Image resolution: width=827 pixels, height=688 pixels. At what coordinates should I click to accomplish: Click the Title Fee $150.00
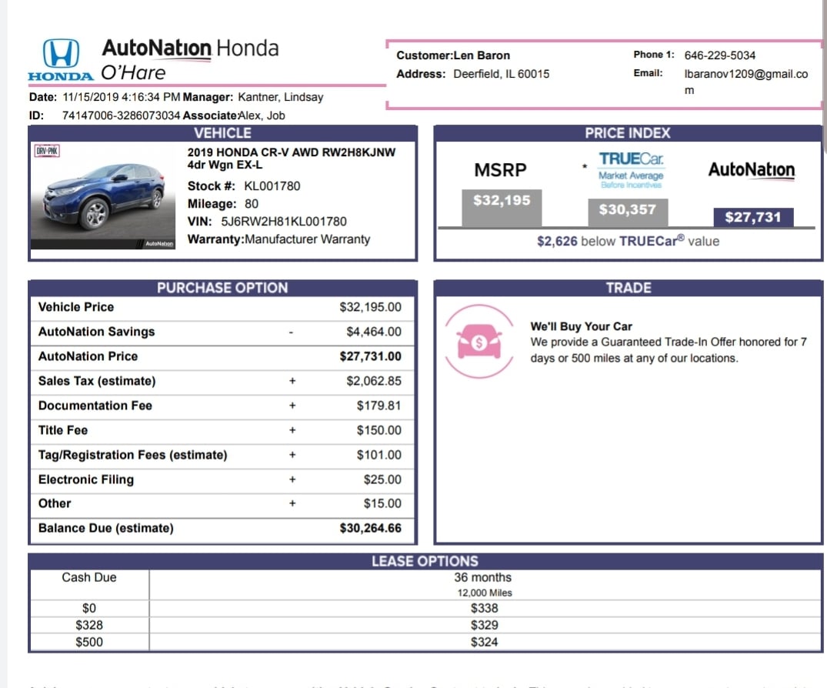point(378,430)
